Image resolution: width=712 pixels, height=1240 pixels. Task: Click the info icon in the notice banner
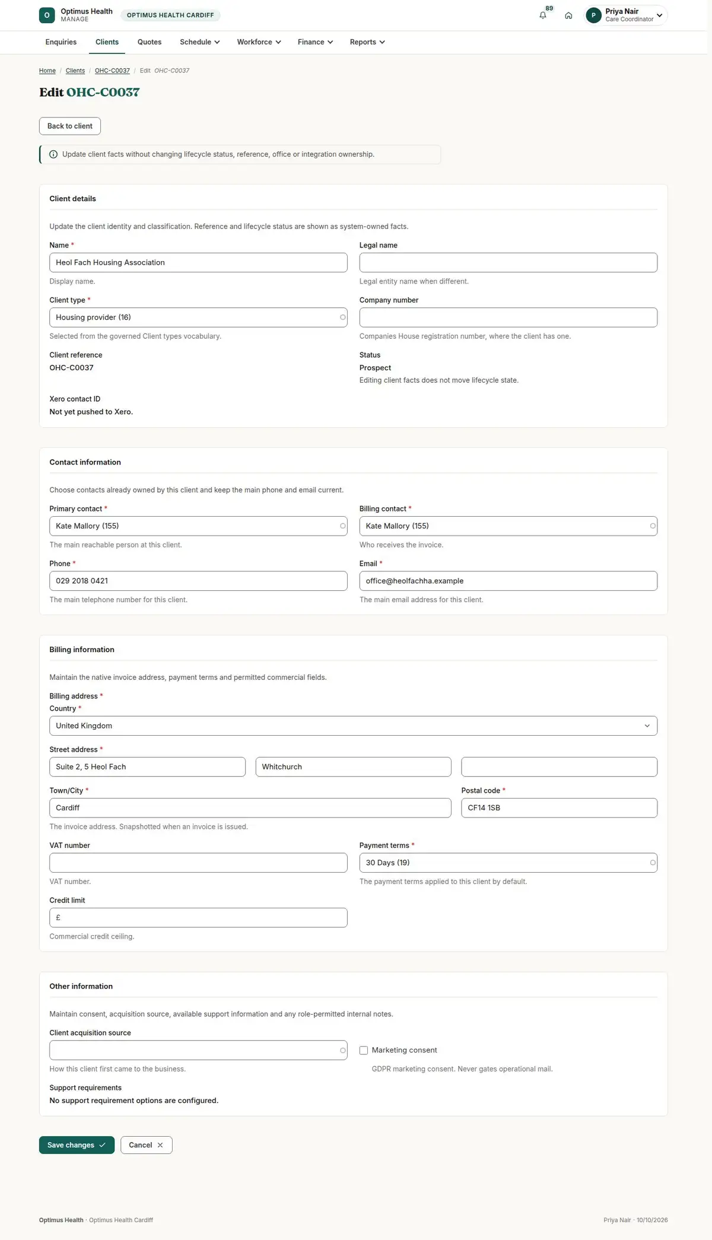tap(53, 154)
